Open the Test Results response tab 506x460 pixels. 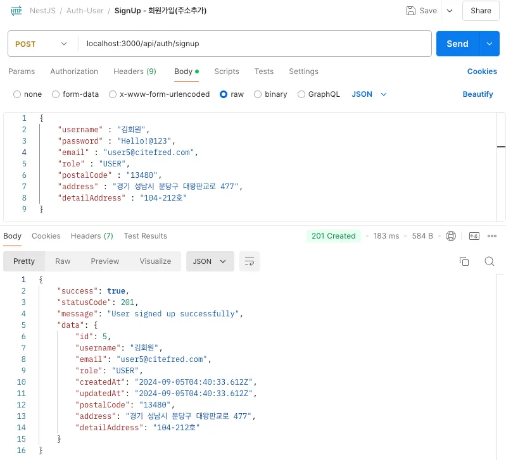point(145,236)
